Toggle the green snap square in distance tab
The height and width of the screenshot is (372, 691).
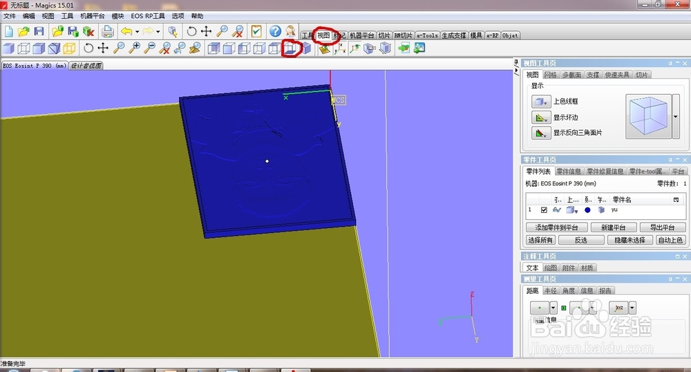pyautogui.click(x=563, y=308)
